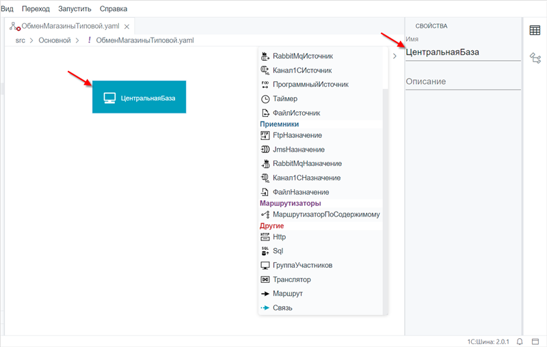Screen dimensions: 547x347
Task: Open the Переход menu
Action: (36, 9)
